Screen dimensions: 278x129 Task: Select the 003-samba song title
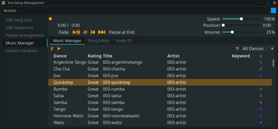pyautogui.click(x=114, y=102)
